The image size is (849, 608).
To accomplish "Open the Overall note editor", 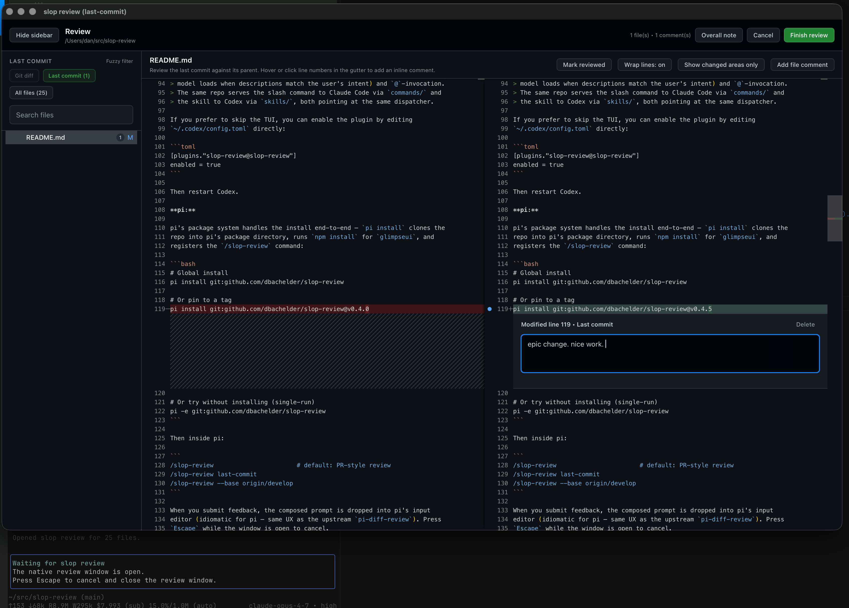I will (x=718, y=35).
